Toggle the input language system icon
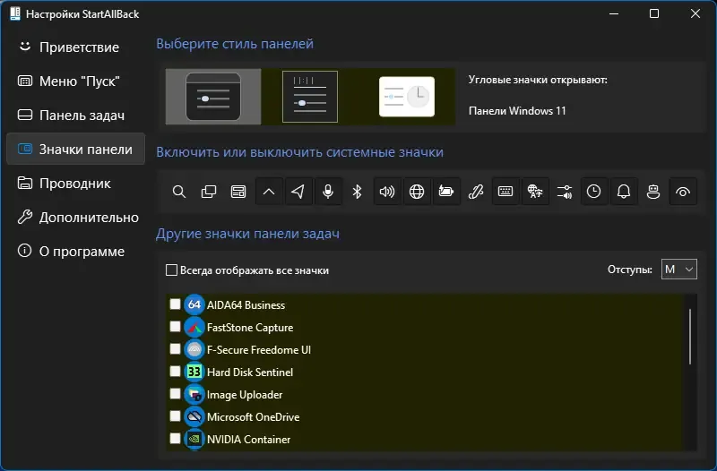Image resolution: width=717 pixels, height=471 pixels. (x=535, y=192)
